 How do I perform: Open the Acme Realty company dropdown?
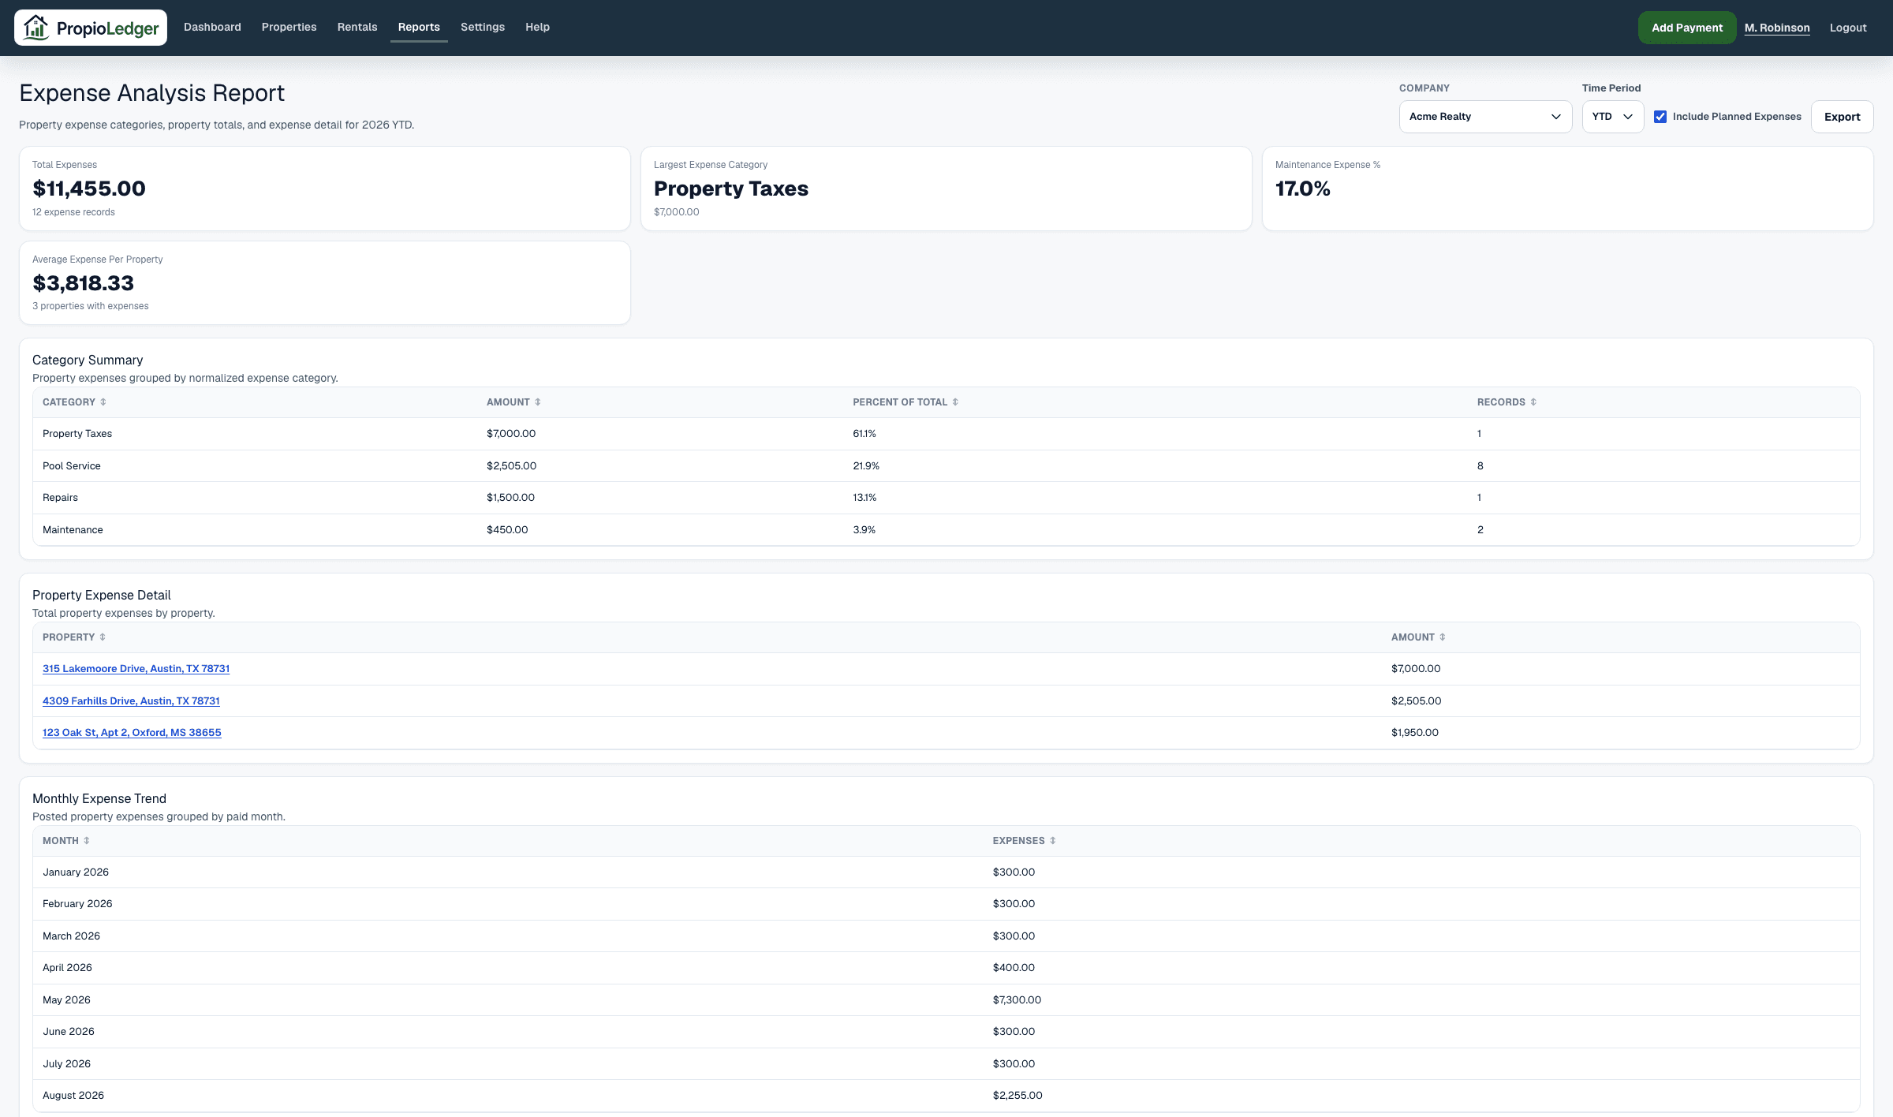click(x=1485, y=117)
